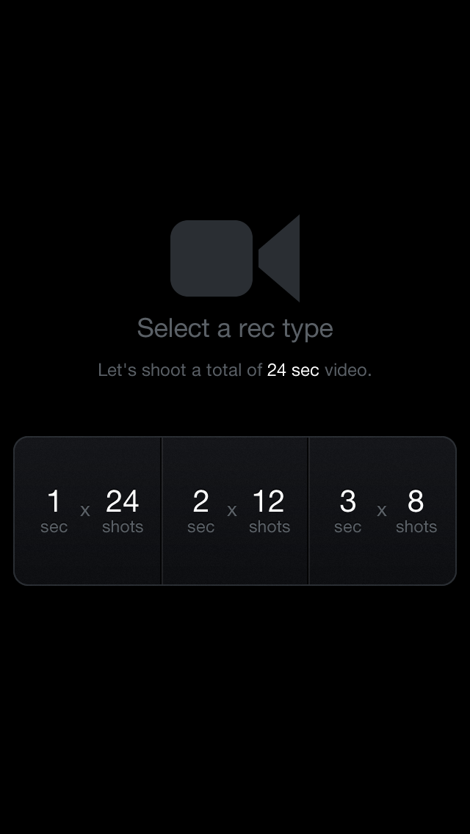The width and height of the screenshot is (470, 834).
Task: Click the 'Let's shoot a total of' text
Action: [180, 370]
